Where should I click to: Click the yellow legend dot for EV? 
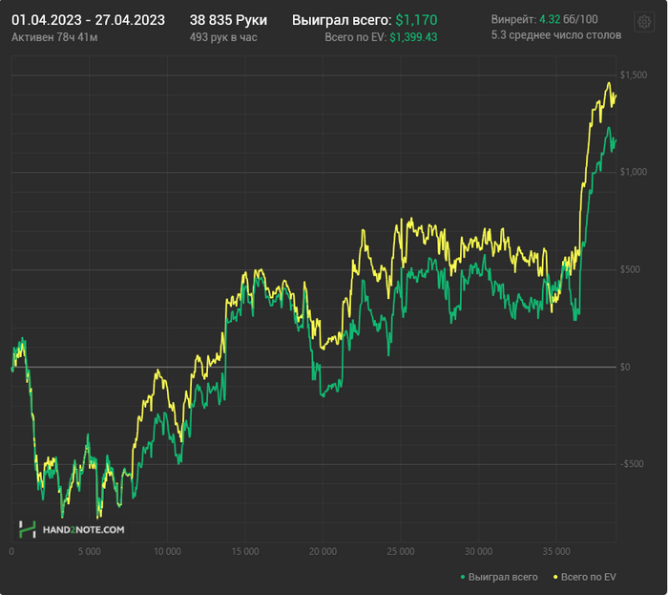tap(555, 577)
